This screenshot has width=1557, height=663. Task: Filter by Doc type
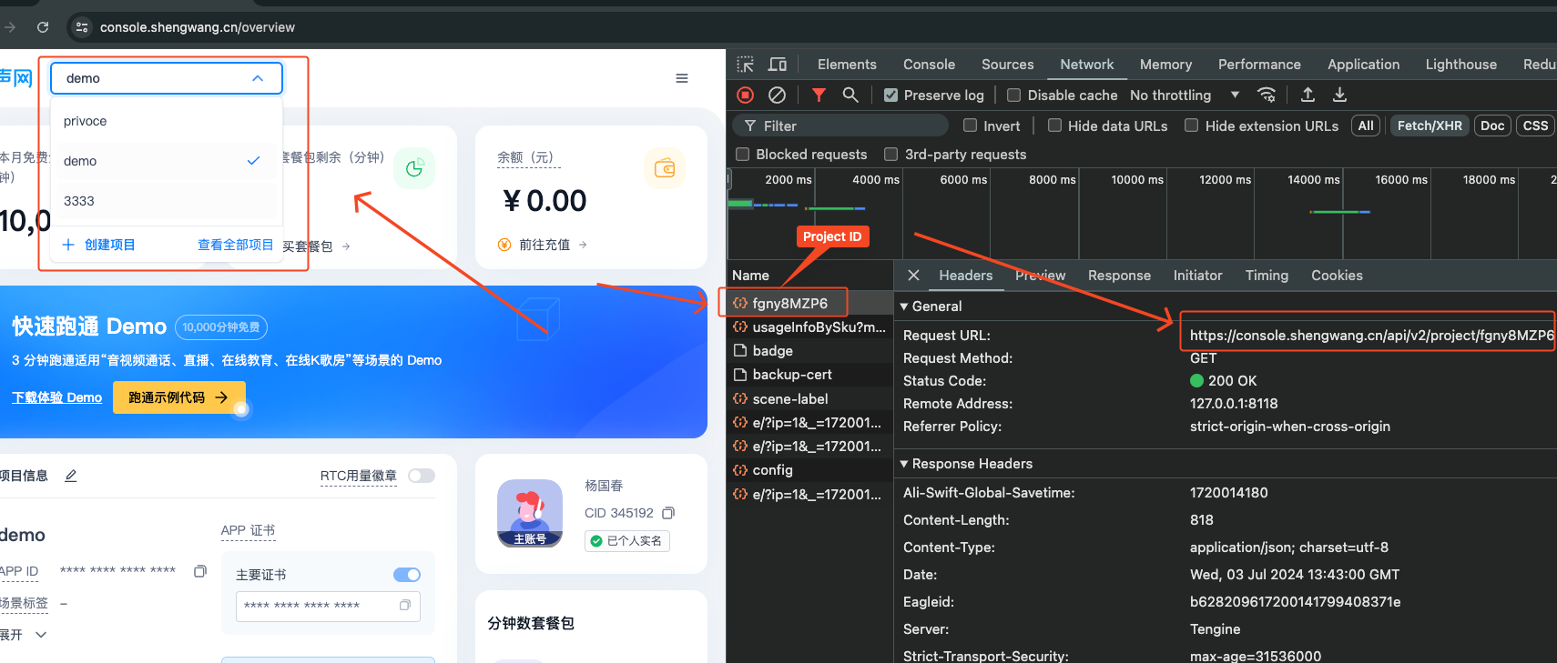[x=1492, y=126]
